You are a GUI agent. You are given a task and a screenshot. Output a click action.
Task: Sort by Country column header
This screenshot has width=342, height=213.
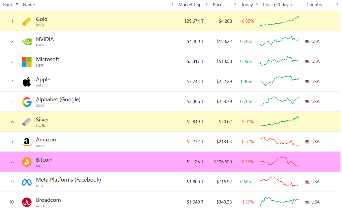[314, 5]
